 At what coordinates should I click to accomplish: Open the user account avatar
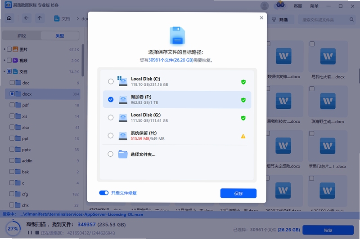265,6
